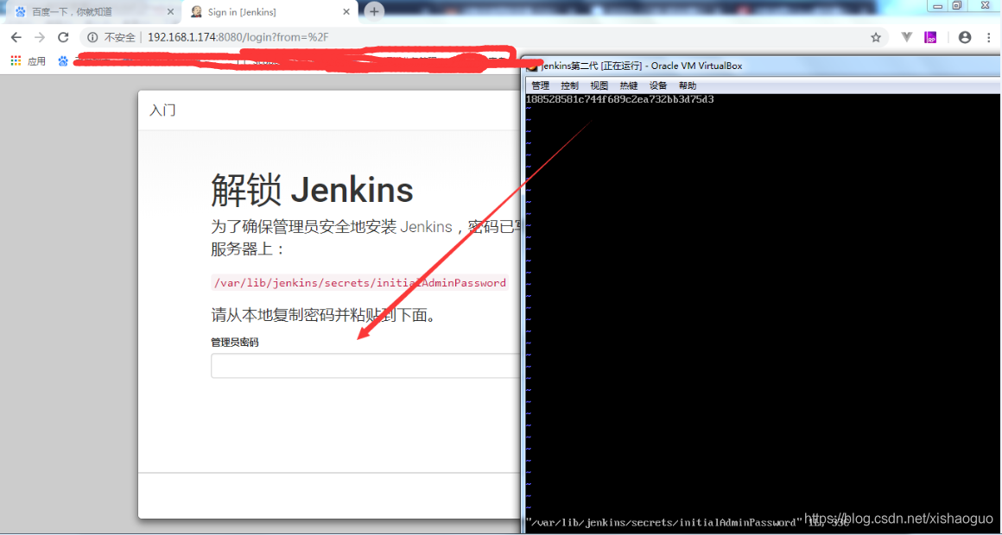
Task: Open the 控制 menu in VirtualBox window
Action: [569, 85]
